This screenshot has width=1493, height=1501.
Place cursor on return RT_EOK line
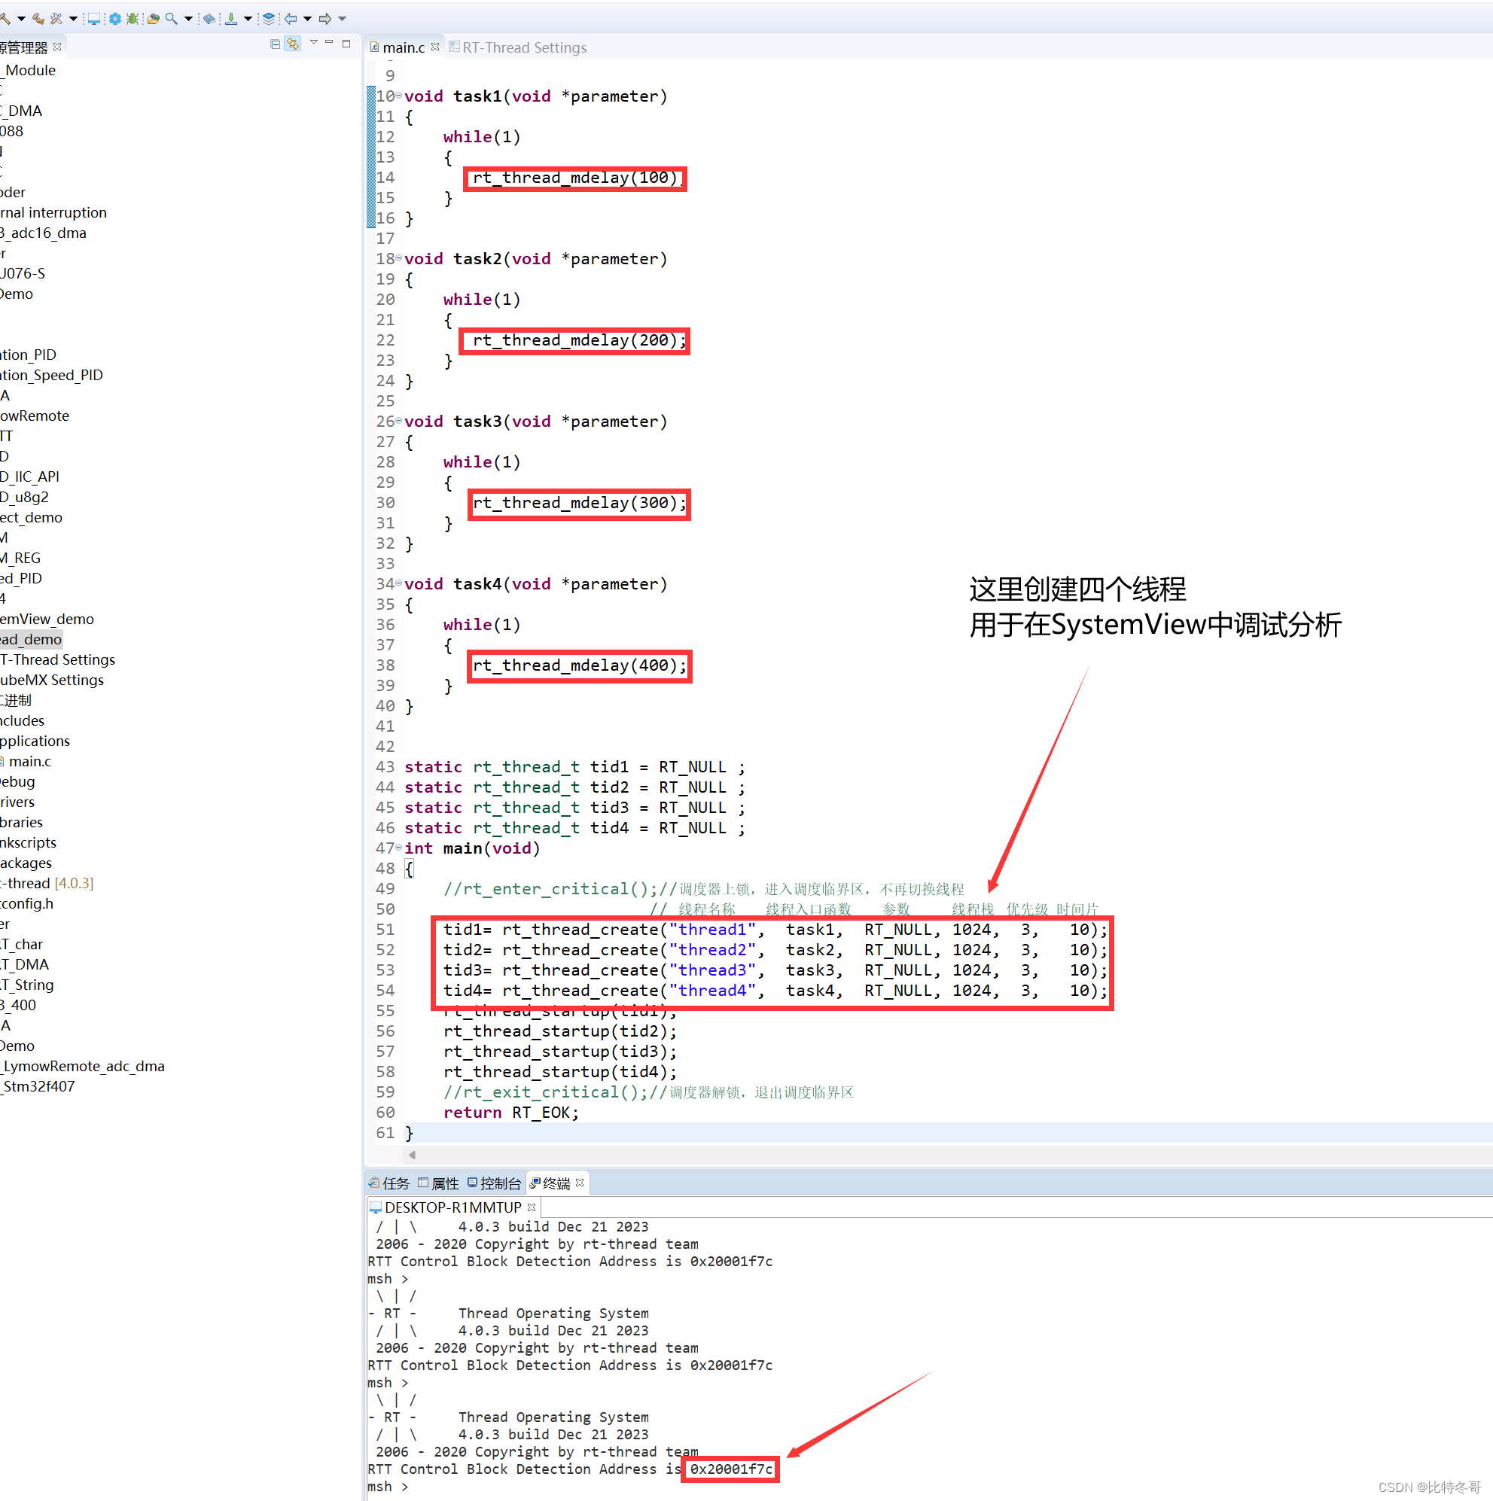pyautogui.click(x=510, y=1112)
